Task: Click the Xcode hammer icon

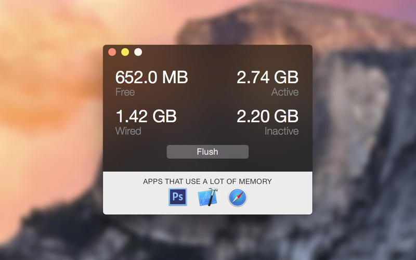Action: pyautogui.click(x=207, y=198)
